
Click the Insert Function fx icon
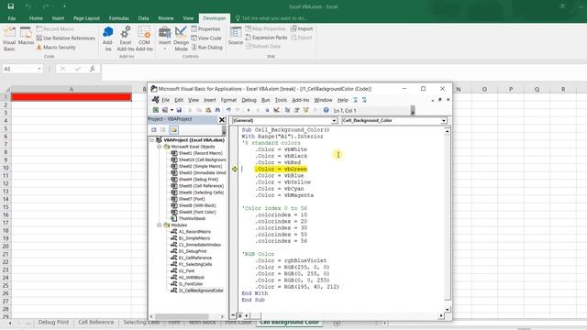[x=92, y=69]
